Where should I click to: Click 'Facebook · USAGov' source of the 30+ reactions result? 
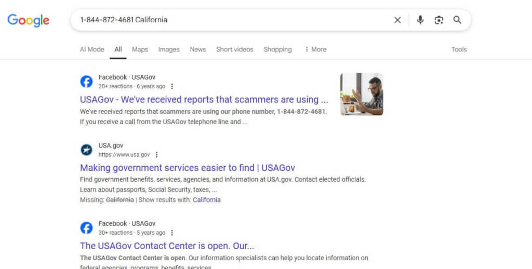(x=127, y=223)
